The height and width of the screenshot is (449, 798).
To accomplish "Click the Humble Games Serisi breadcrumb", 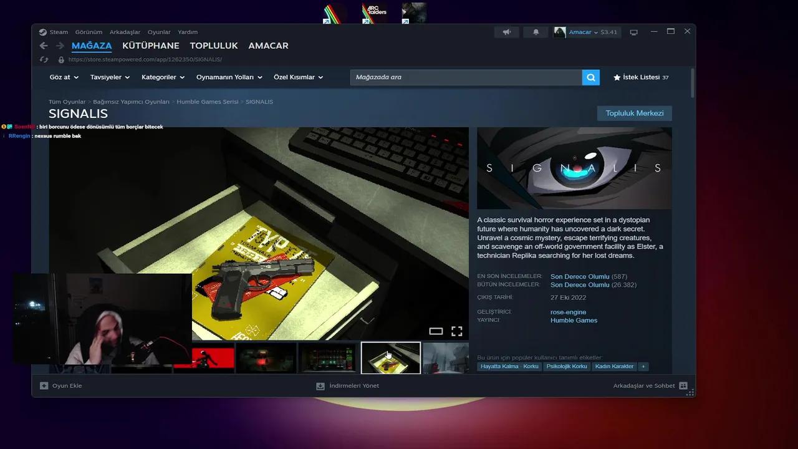I will pos(208,102).
